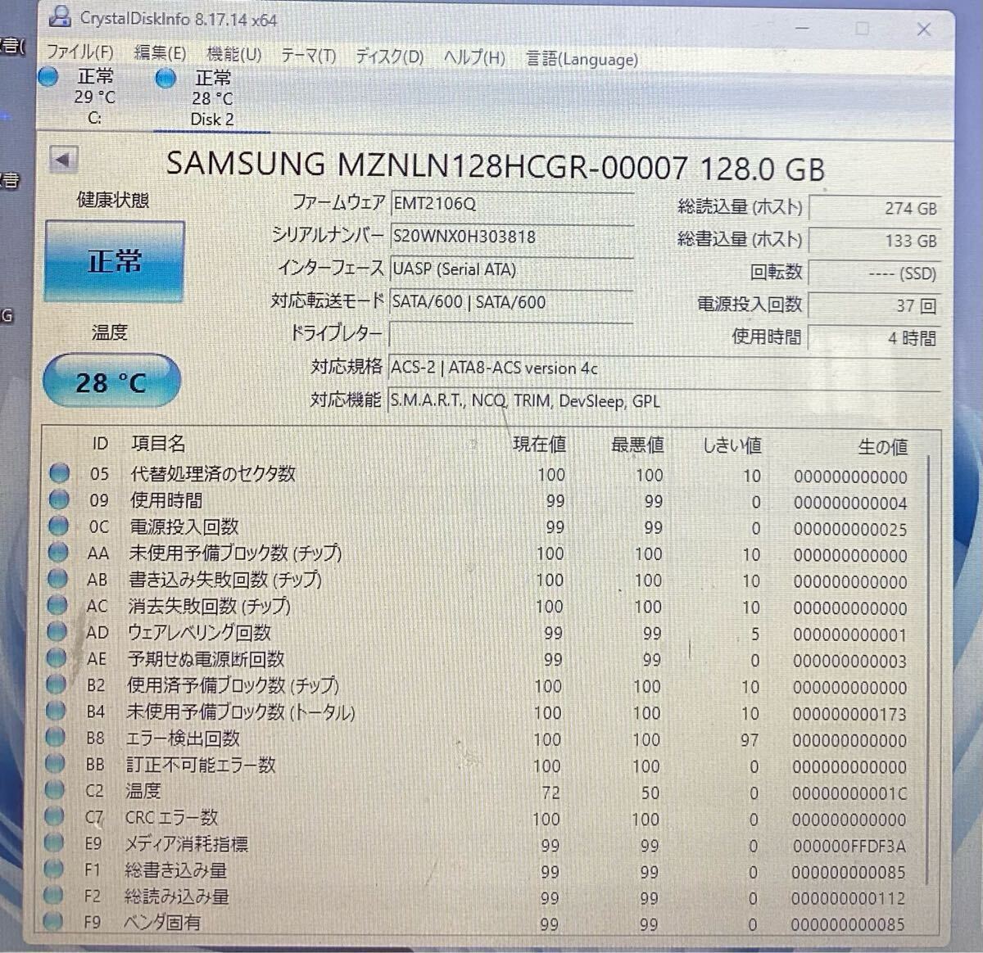Open the 編集(E) menu
Viewport: 983px width, 953px height.
coord(160,53)
